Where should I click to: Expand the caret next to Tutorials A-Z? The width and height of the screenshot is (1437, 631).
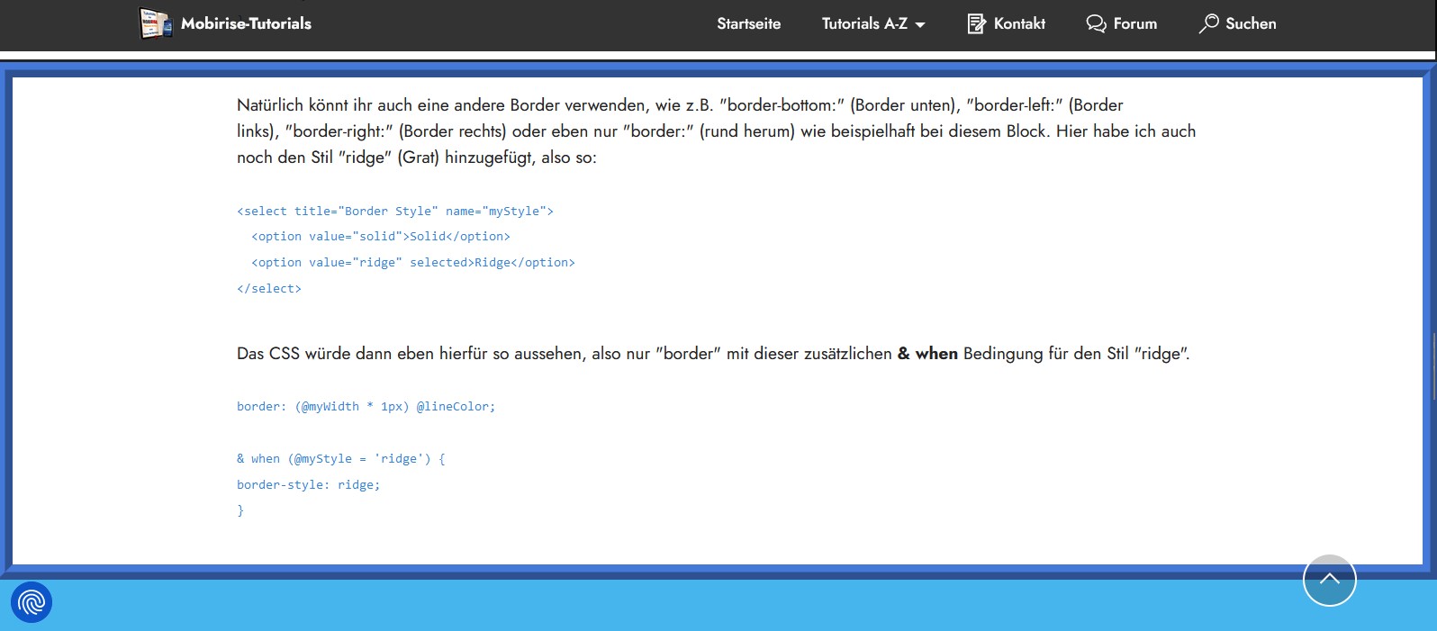click(920, 25)
